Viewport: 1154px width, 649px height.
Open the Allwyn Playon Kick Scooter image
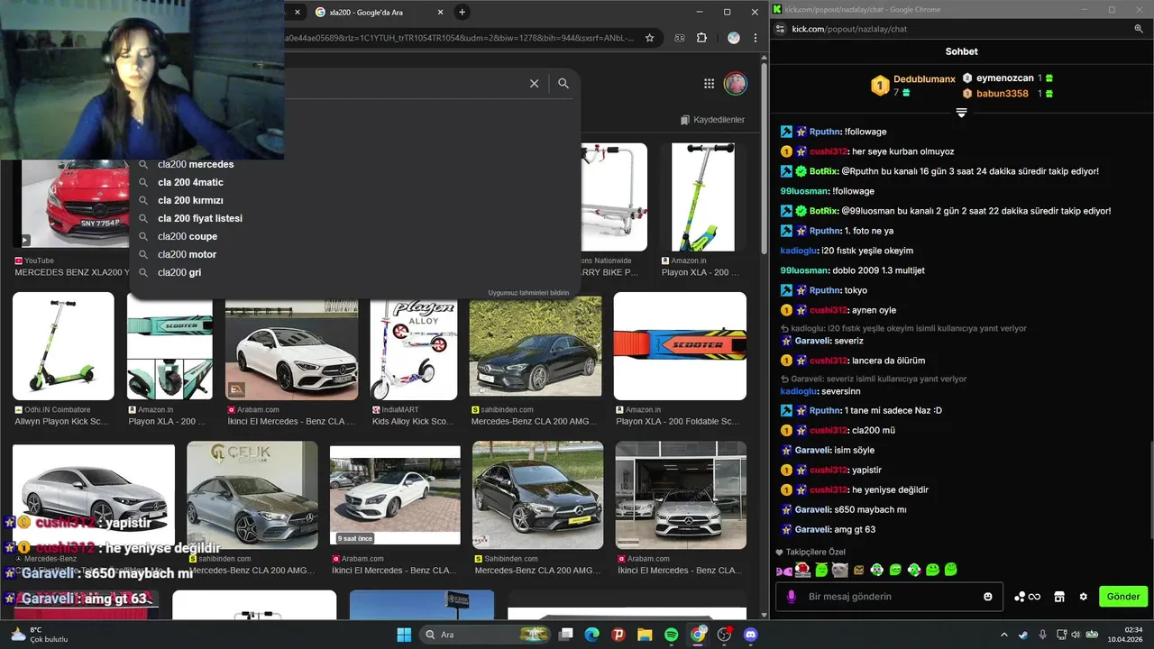(63, 346)
